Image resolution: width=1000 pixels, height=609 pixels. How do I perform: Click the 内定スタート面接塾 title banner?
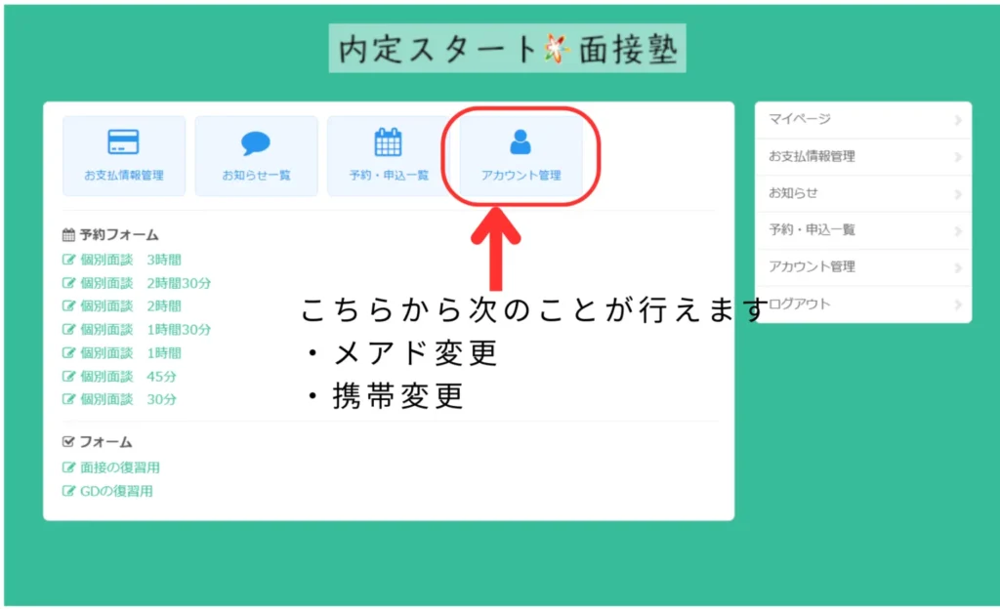point(507,49)
